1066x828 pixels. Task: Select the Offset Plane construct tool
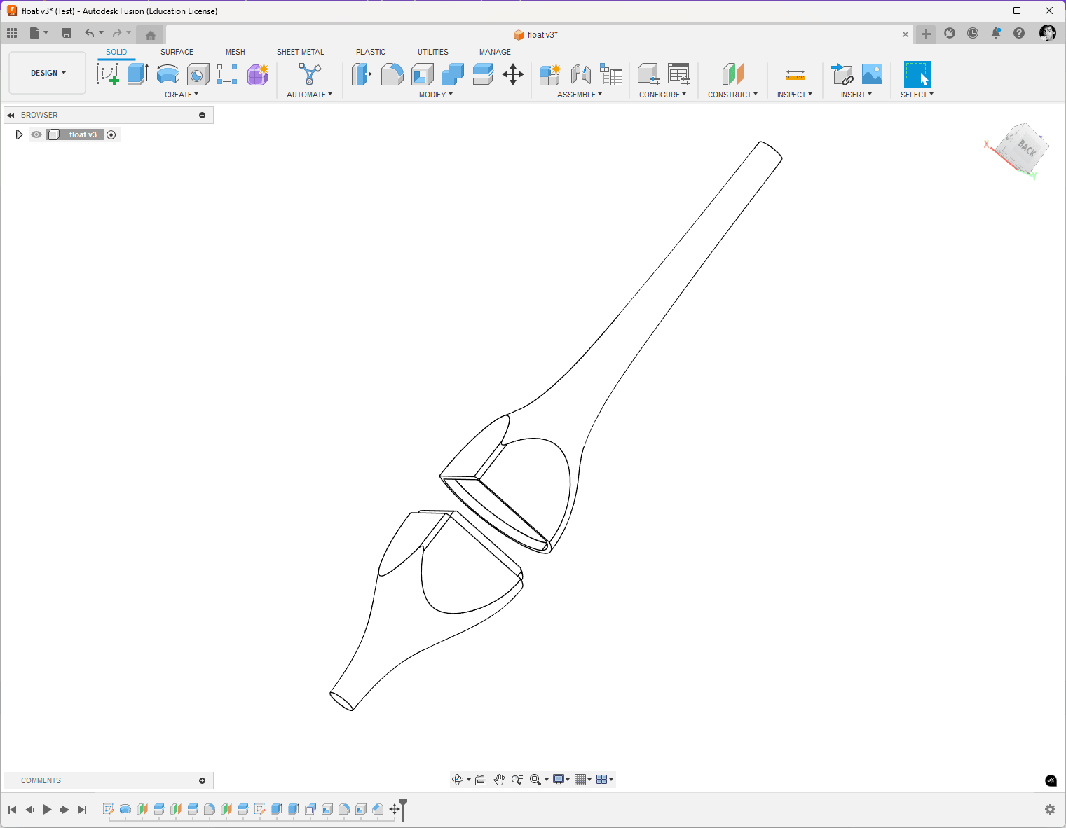click(732, 74)
